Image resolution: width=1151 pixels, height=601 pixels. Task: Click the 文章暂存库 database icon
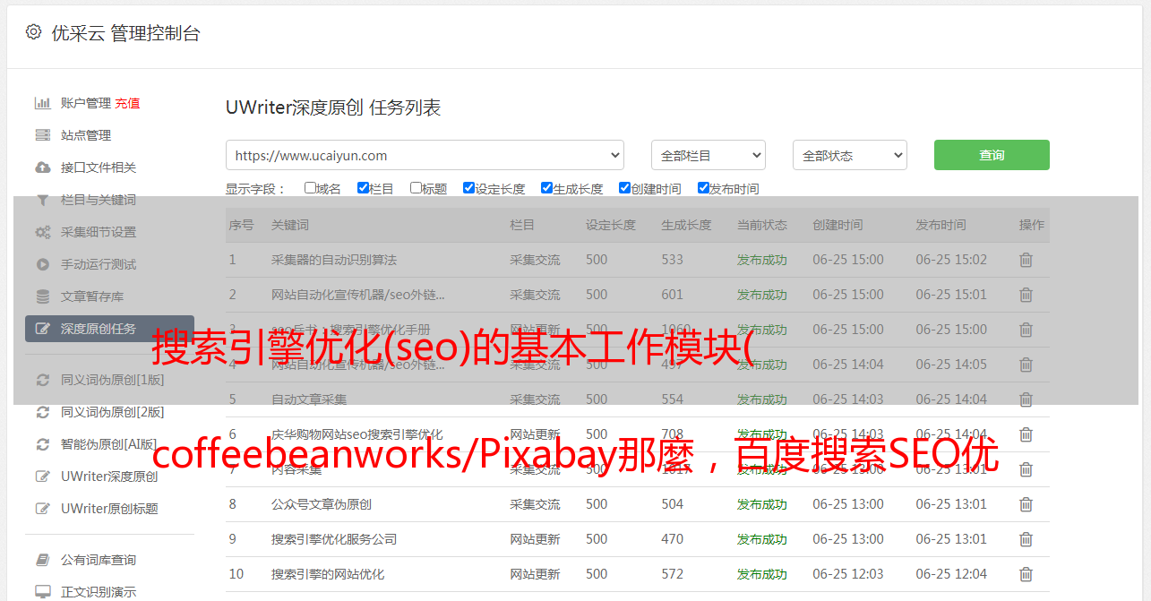point(42,296)
